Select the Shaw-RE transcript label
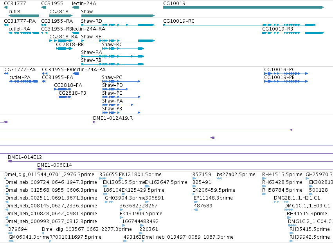333x243 pixels. click(x=91, y=37)
